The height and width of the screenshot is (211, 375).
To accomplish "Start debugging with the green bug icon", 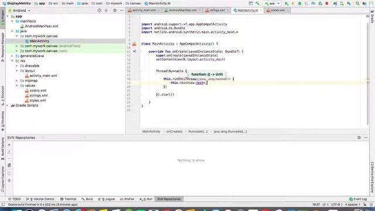I will coord(299,4).
